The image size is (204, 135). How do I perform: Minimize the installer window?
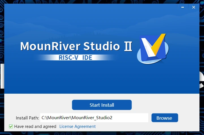click(183, 7)
